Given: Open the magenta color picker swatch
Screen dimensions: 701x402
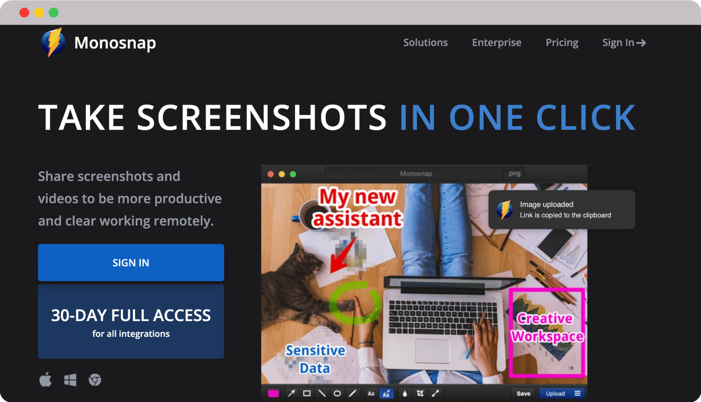Looking at the screenshot, I should click(x=273, y=393).
